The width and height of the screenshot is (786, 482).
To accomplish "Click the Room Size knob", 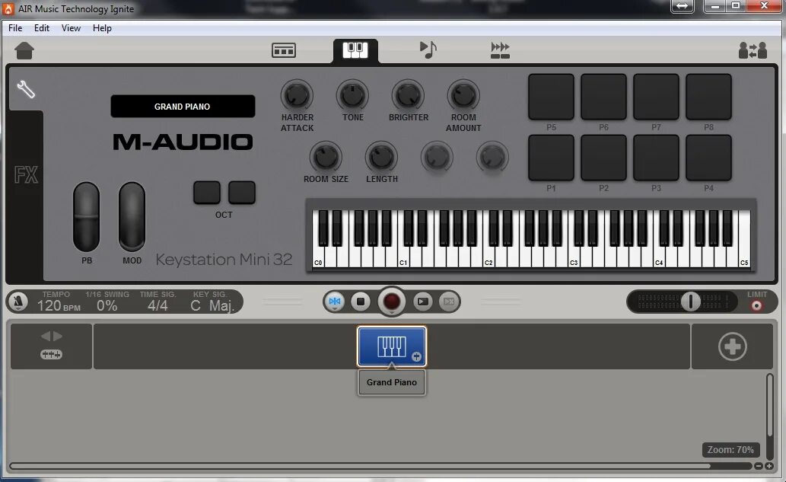I will click(x=326, y=157).
